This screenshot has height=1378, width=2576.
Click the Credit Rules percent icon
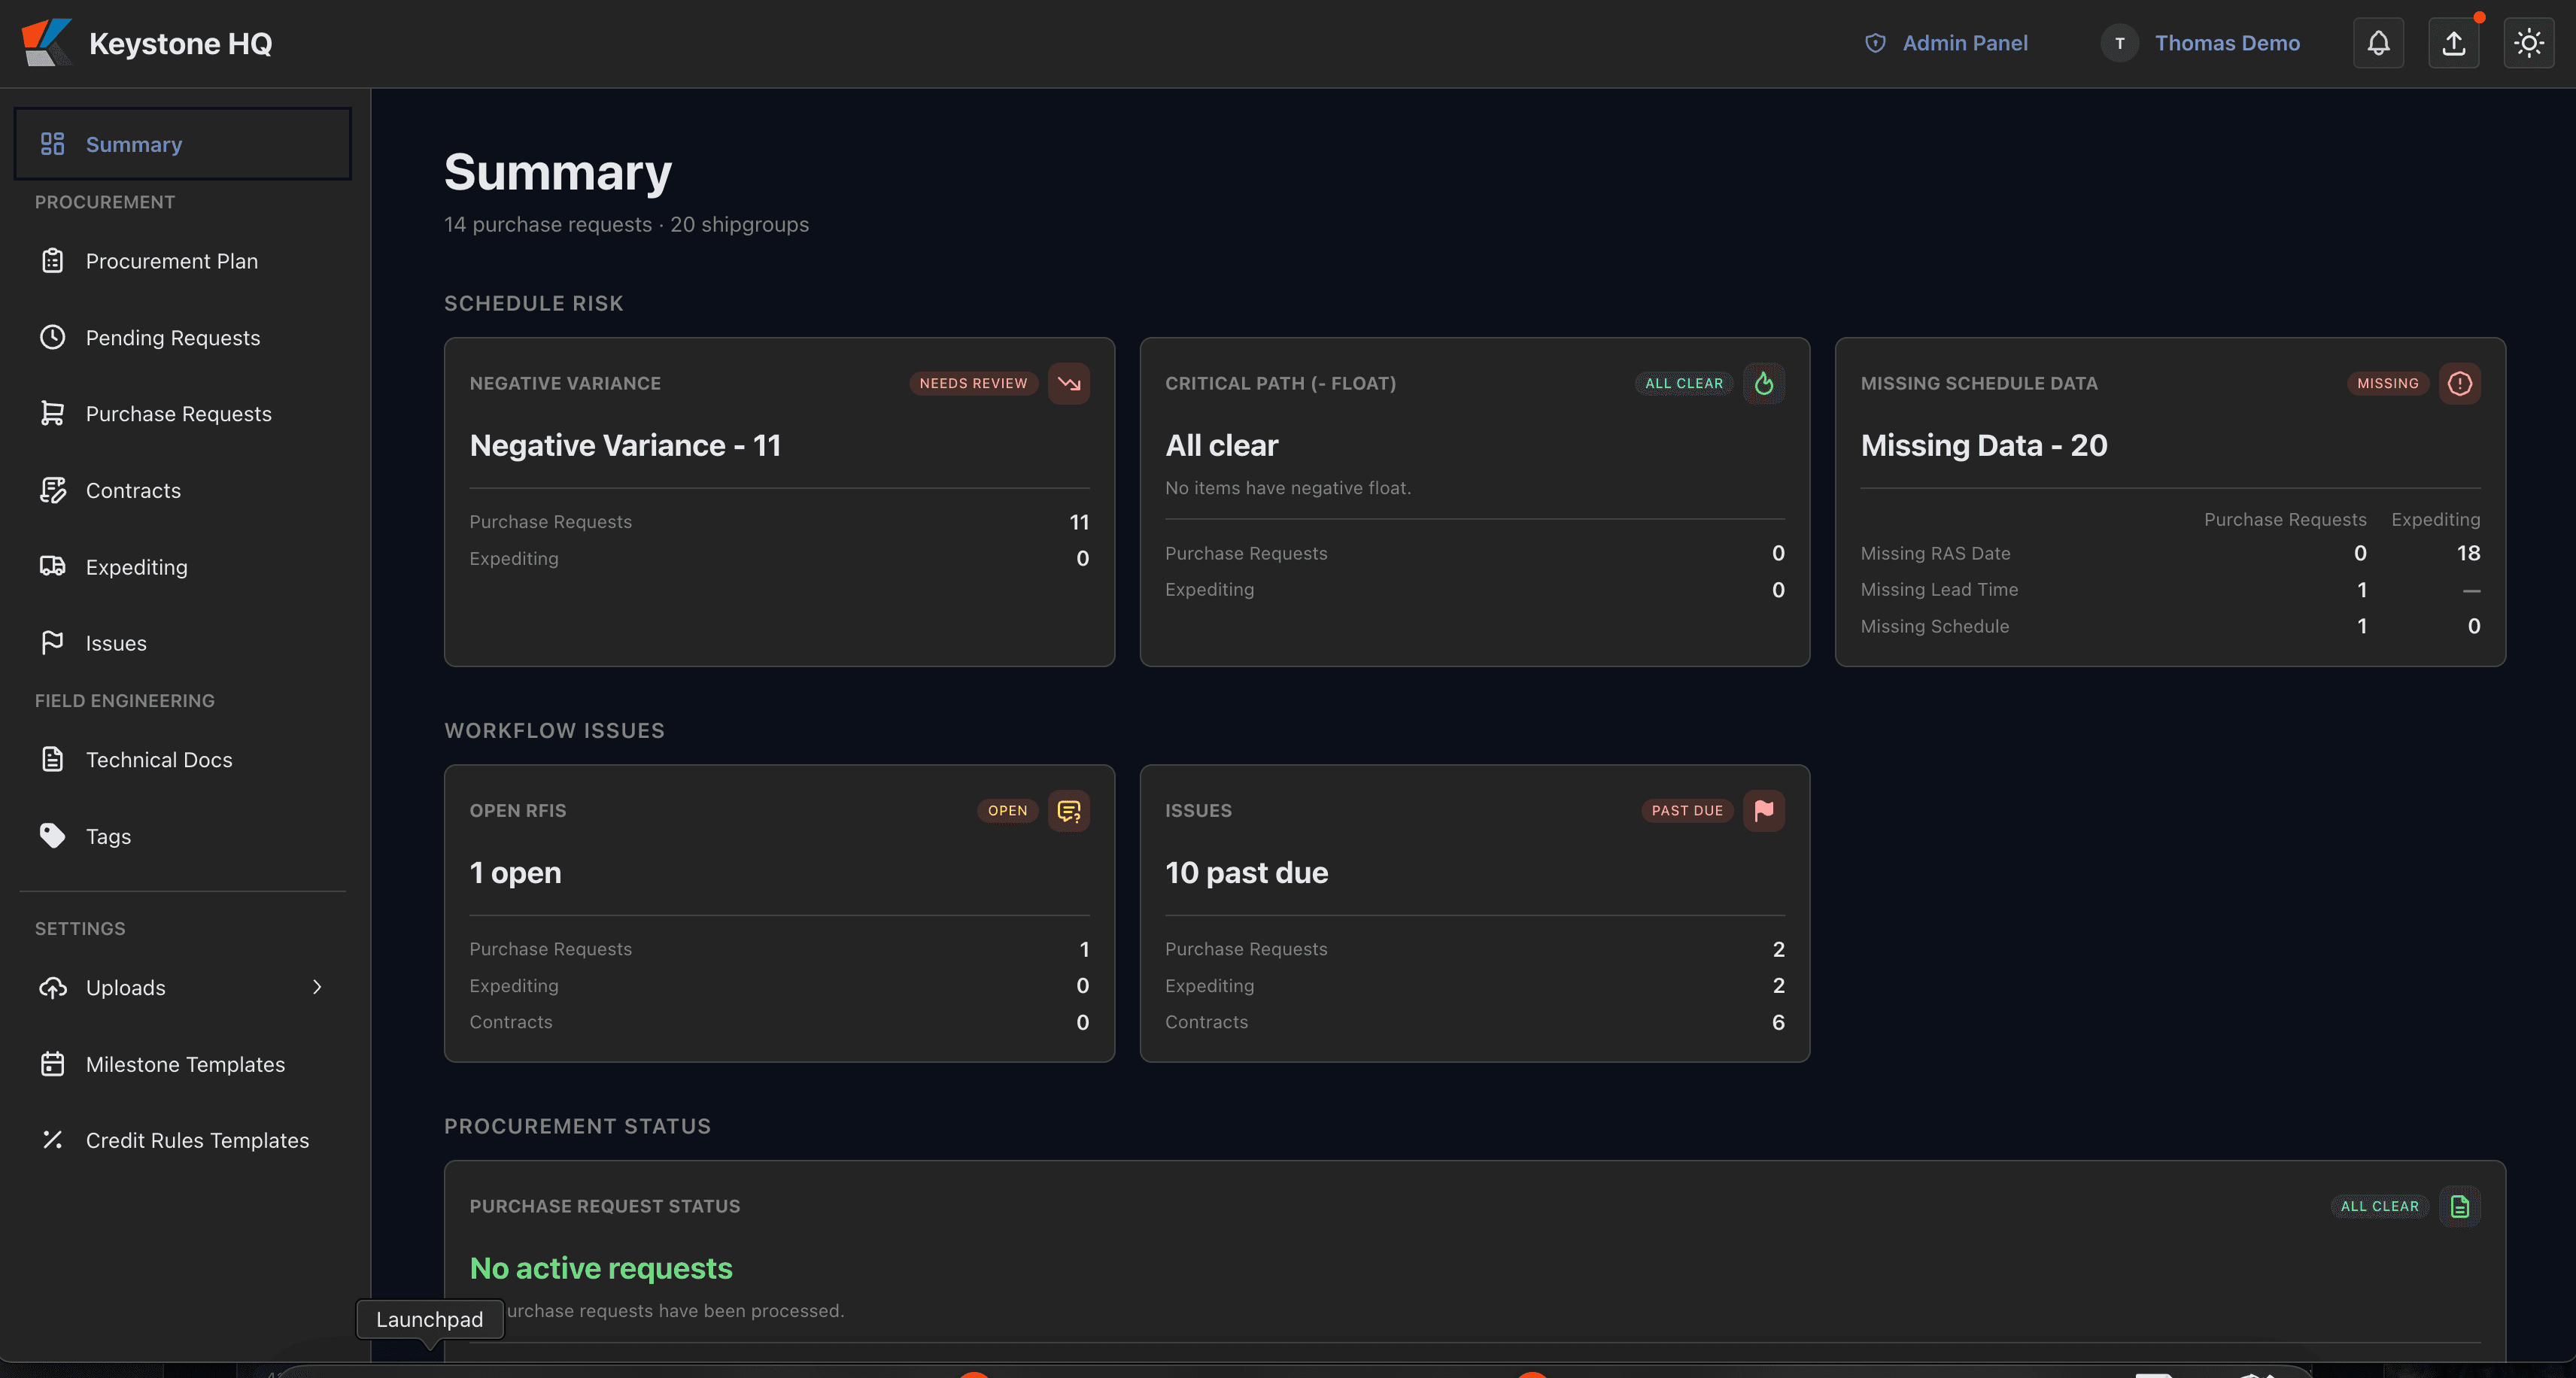coord(52,1140)
